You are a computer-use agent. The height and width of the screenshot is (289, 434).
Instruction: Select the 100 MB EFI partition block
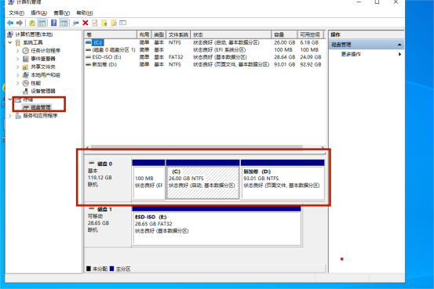[148, 179]
